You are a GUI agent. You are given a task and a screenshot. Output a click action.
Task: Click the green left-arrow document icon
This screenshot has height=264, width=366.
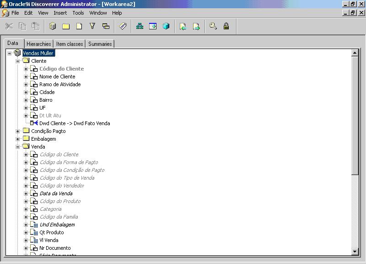point(183,27)
